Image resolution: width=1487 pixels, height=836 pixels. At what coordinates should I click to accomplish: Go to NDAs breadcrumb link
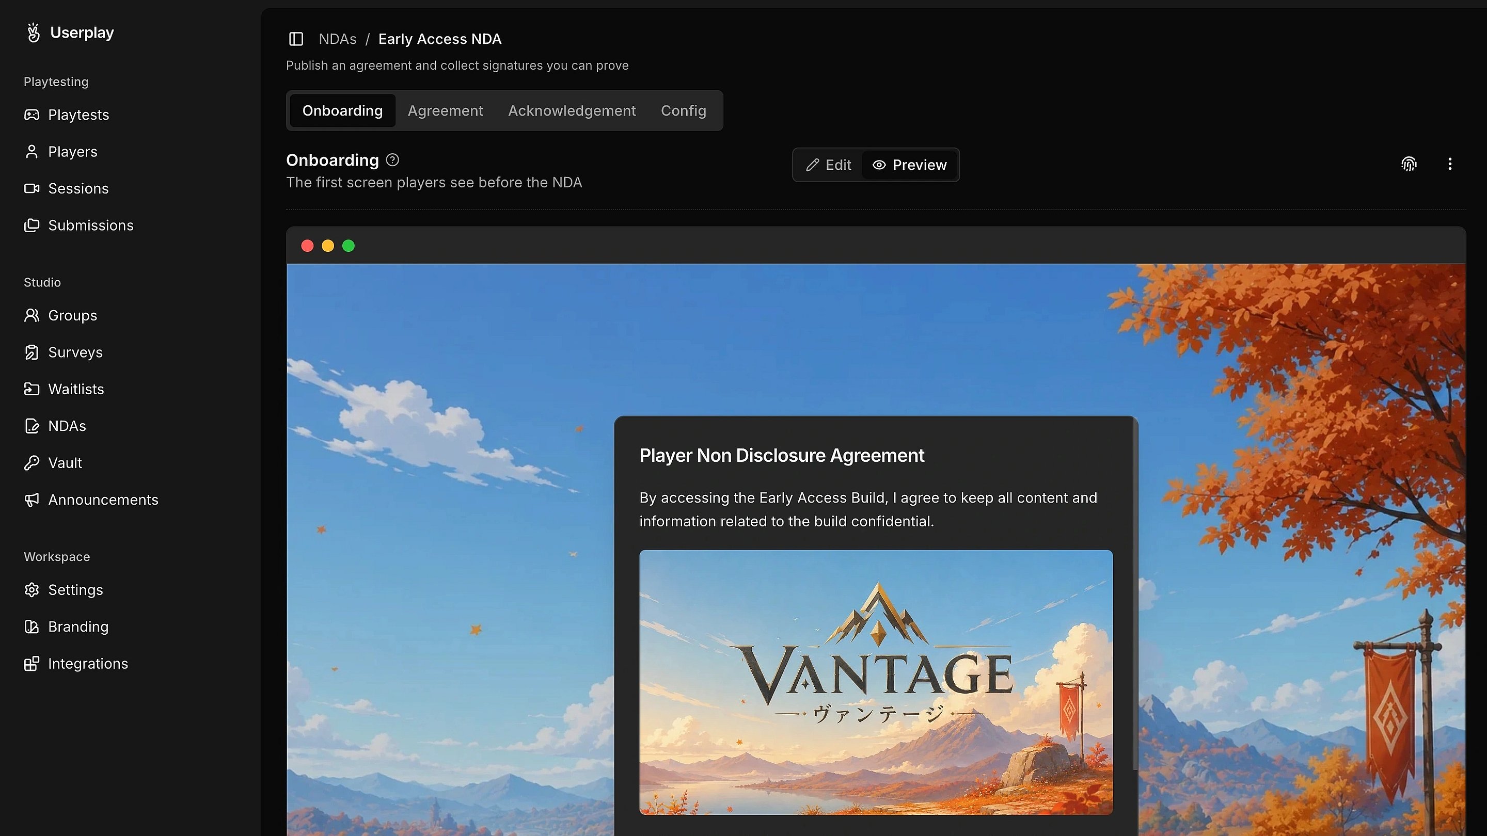[338, 39]
